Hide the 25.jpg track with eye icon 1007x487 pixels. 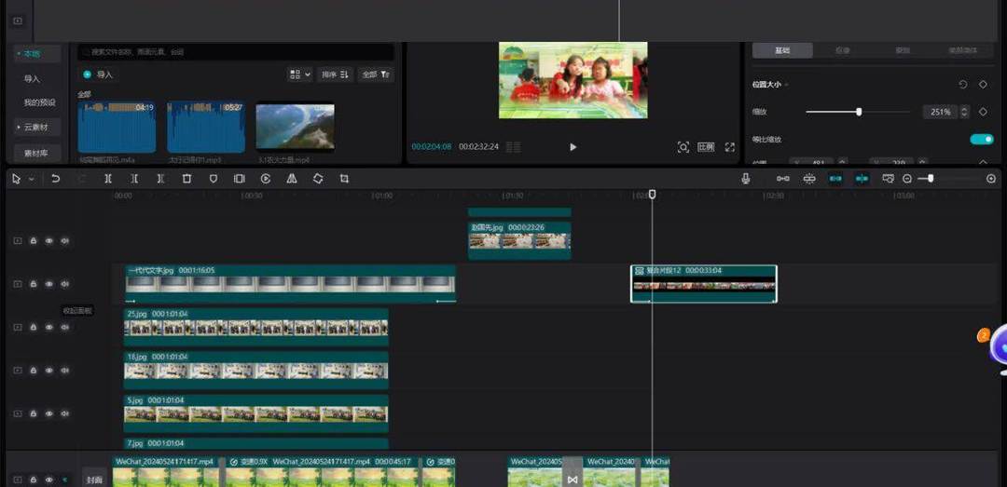click(49, 327)
